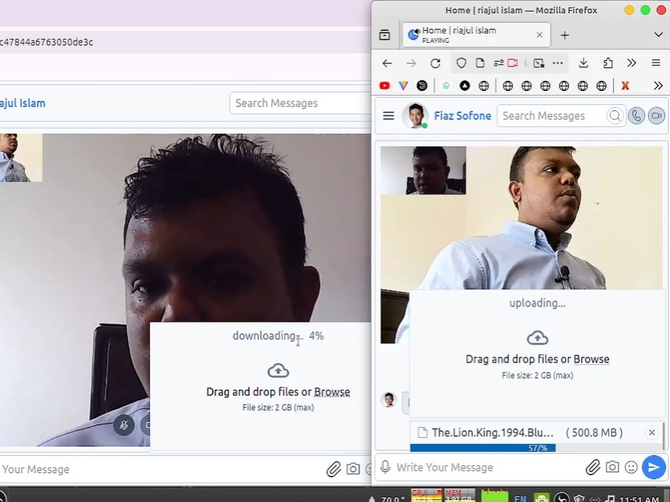Close the 'Home | riajul islam' tab

(x=539, y=35)
